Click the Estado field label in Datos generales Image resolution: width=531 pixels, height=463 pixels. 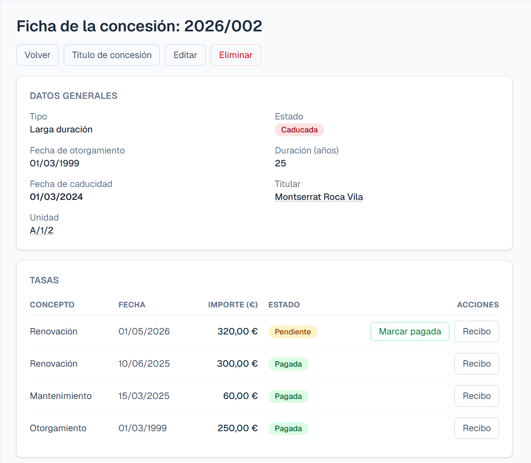click(x=289, y=117)
